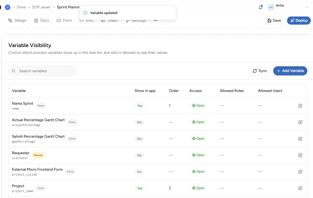Edit the External Micro Frontend Form row
The height and width of the screenshot is (198, 313).
click(300, 172)
